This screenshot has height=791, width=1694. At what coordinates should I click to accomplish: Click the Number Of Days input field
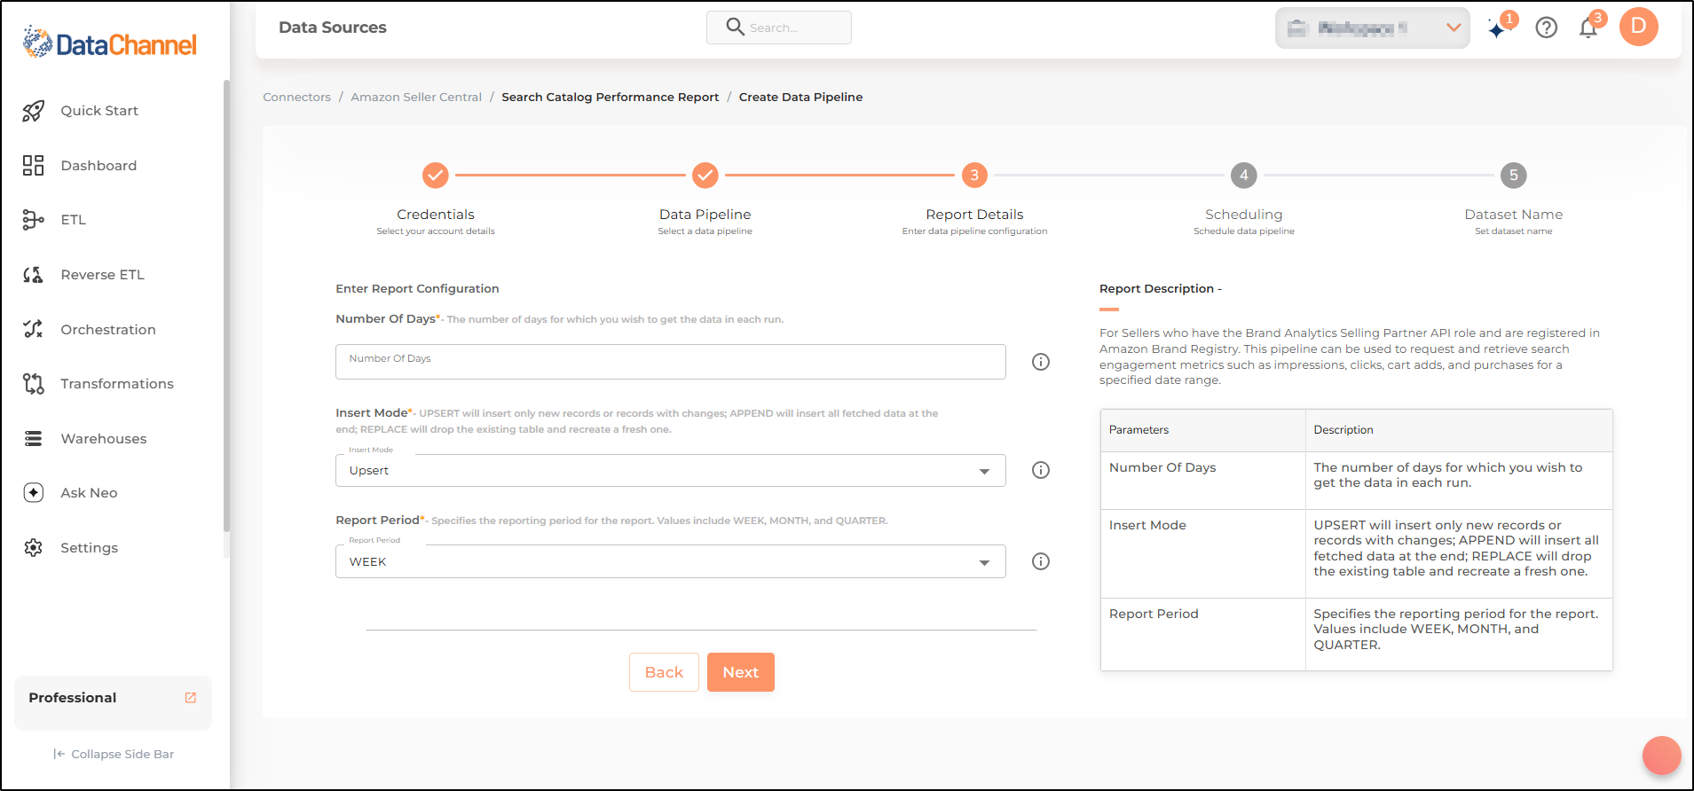[x=671, y=362]
